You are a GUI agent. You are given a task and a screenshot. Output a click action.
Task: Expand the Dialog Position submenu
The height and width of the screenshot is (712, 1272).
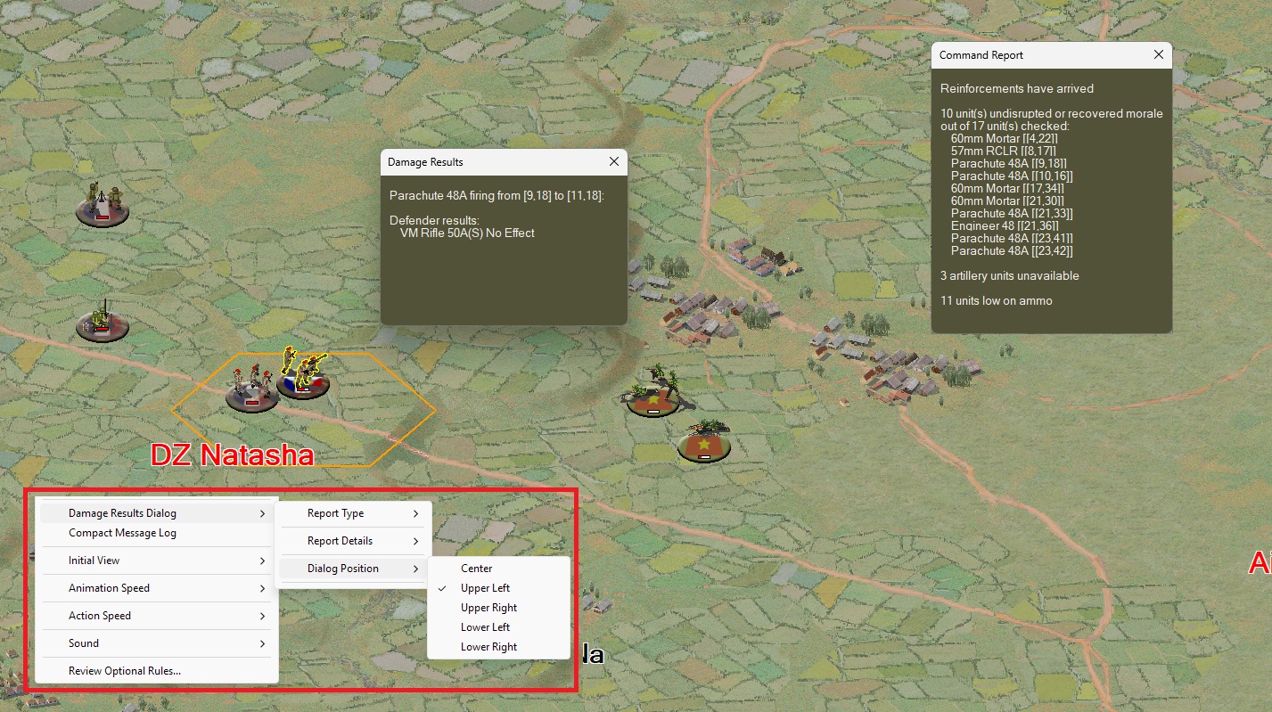click(x=353, y=569)
